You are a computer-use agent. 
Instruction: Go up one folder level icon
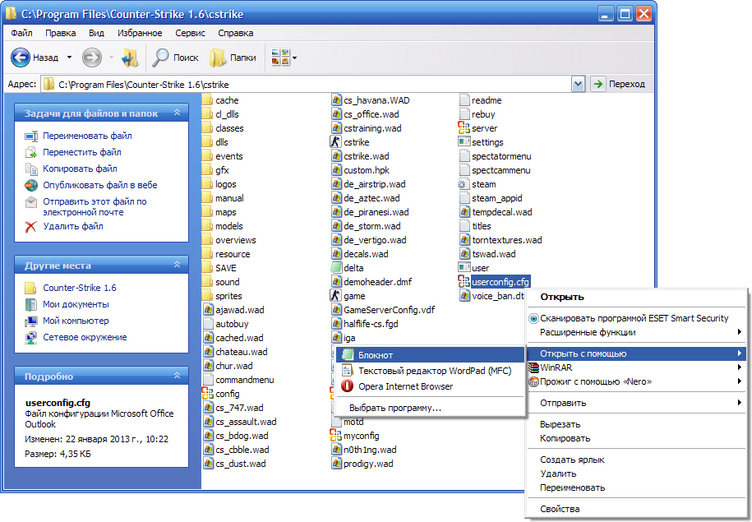[130, 58]
